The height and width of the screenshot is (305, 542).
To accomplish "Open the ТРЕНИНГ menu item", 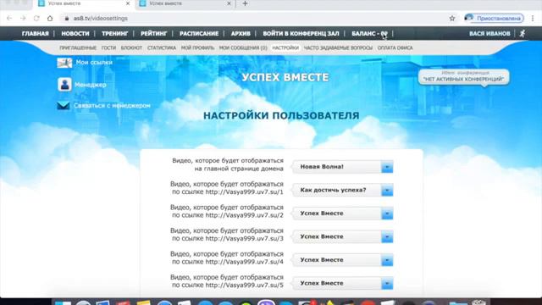I will click(x=115, y=34).
